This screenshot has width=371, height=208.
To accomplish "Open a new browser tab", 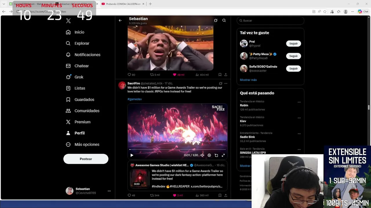I will tap(150, 4).
